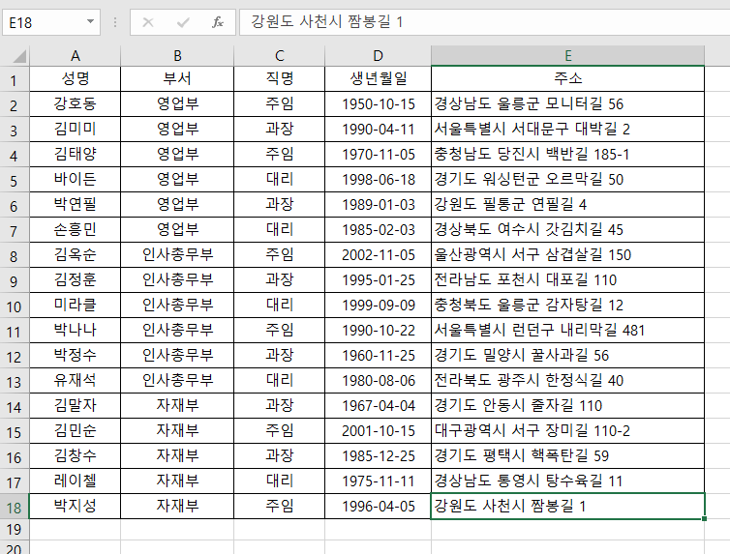
Task: Select address 울산광역시 서구 삼겹살길 150
Action: [567, 254]
